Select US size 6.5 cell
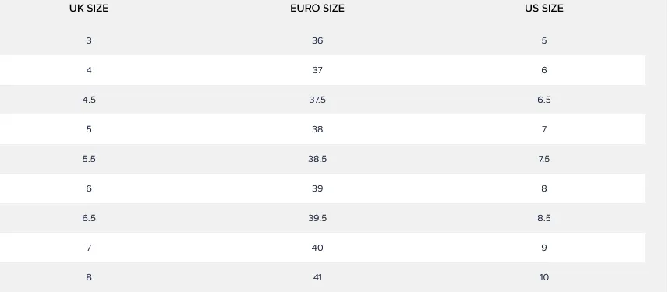Screen dimensions: 669x292 (544, 100)
